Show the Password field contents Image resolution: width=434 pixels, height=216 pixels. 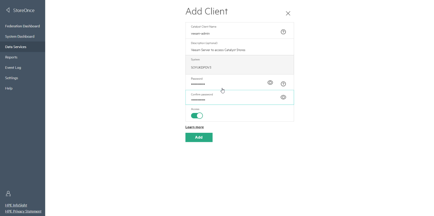[270, 83]
